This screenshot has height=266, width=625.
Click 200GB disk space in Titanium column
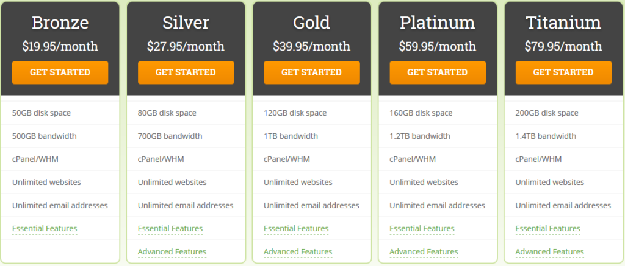point(547,113)
